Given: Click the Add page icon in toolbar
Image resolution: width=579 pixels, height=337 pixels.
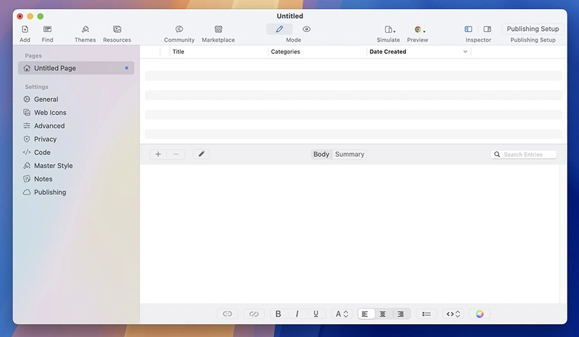Looking at the screenshot, I should 25,30.
